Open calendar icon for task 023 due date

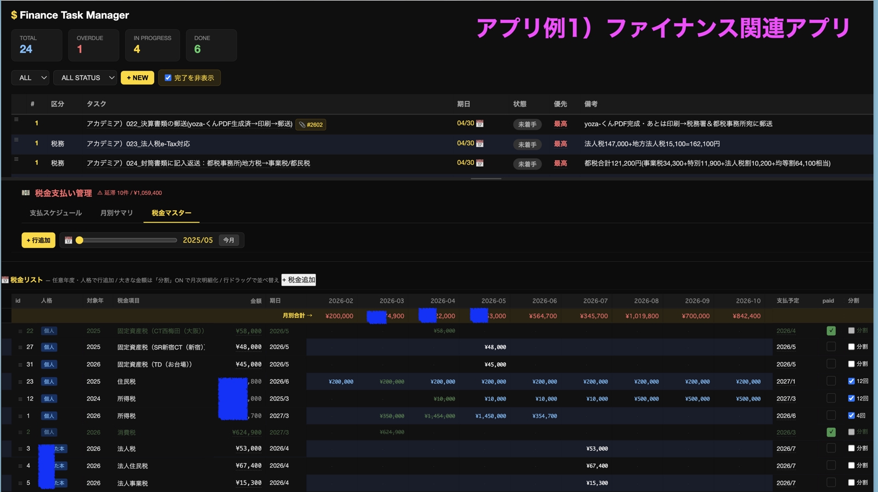[x=480, y=144]
